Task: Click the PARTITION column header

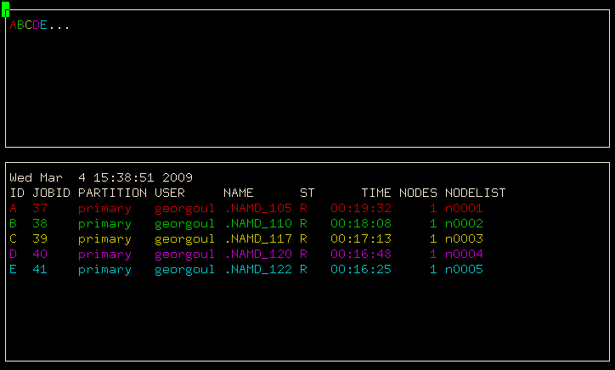Action: 112,193
